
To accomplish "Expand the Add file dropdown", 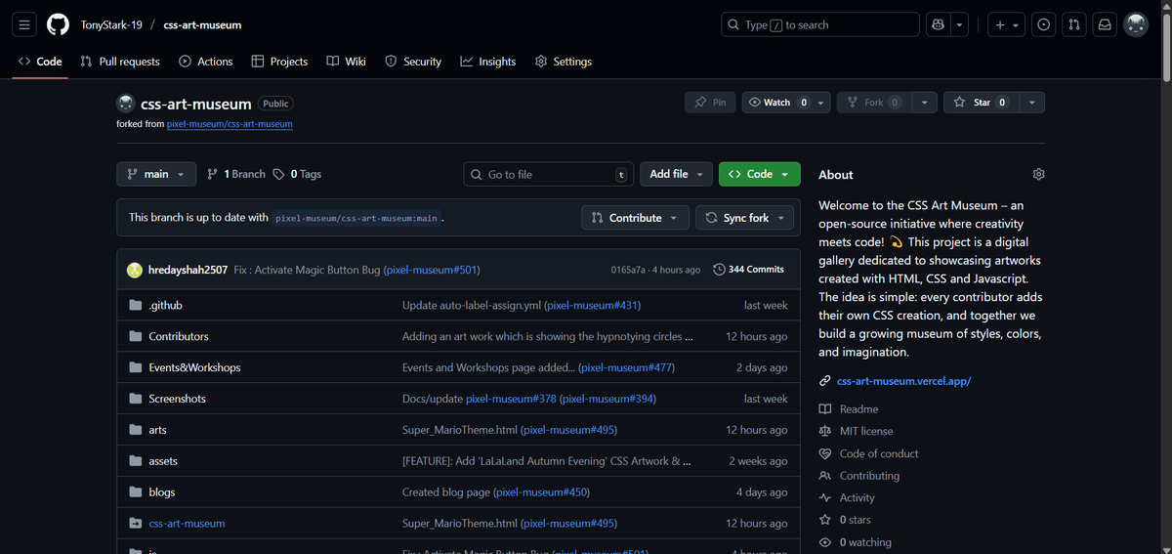I will (x=678, y=174).
